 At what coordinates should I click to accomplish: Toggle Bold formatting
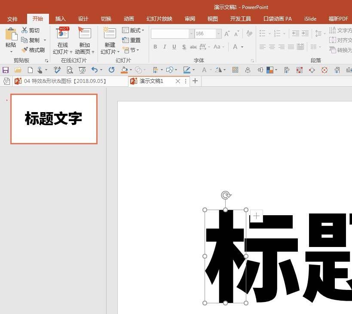pyautogui.click(x=155, y=47)
